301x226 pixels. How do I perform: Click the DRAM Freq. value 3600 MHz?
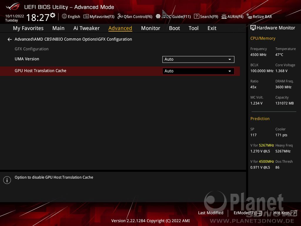pos(283,87)
